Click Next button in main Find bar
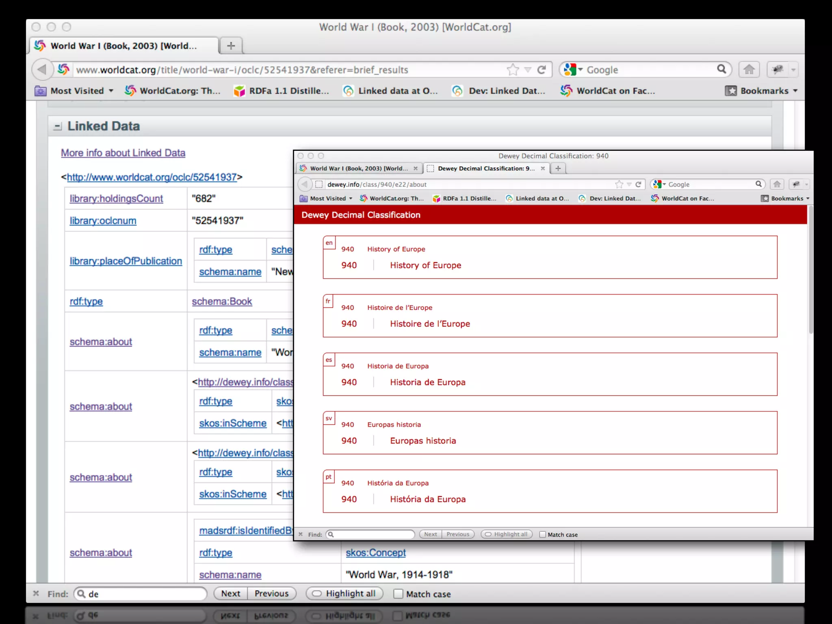 point(230,594)
